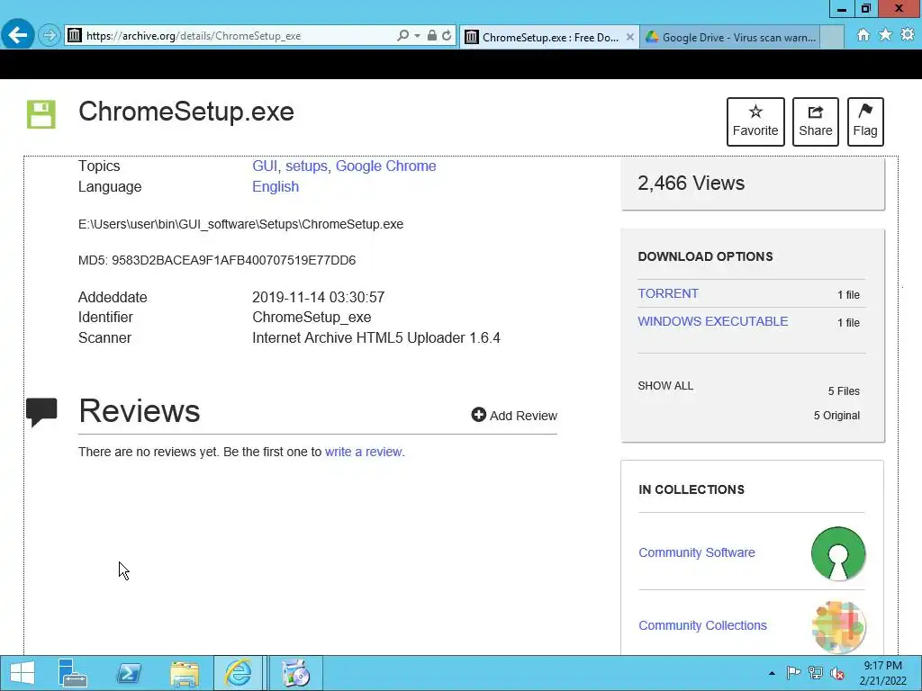
Task: Open the GUI topic link
Action: [x=265, y=166]
